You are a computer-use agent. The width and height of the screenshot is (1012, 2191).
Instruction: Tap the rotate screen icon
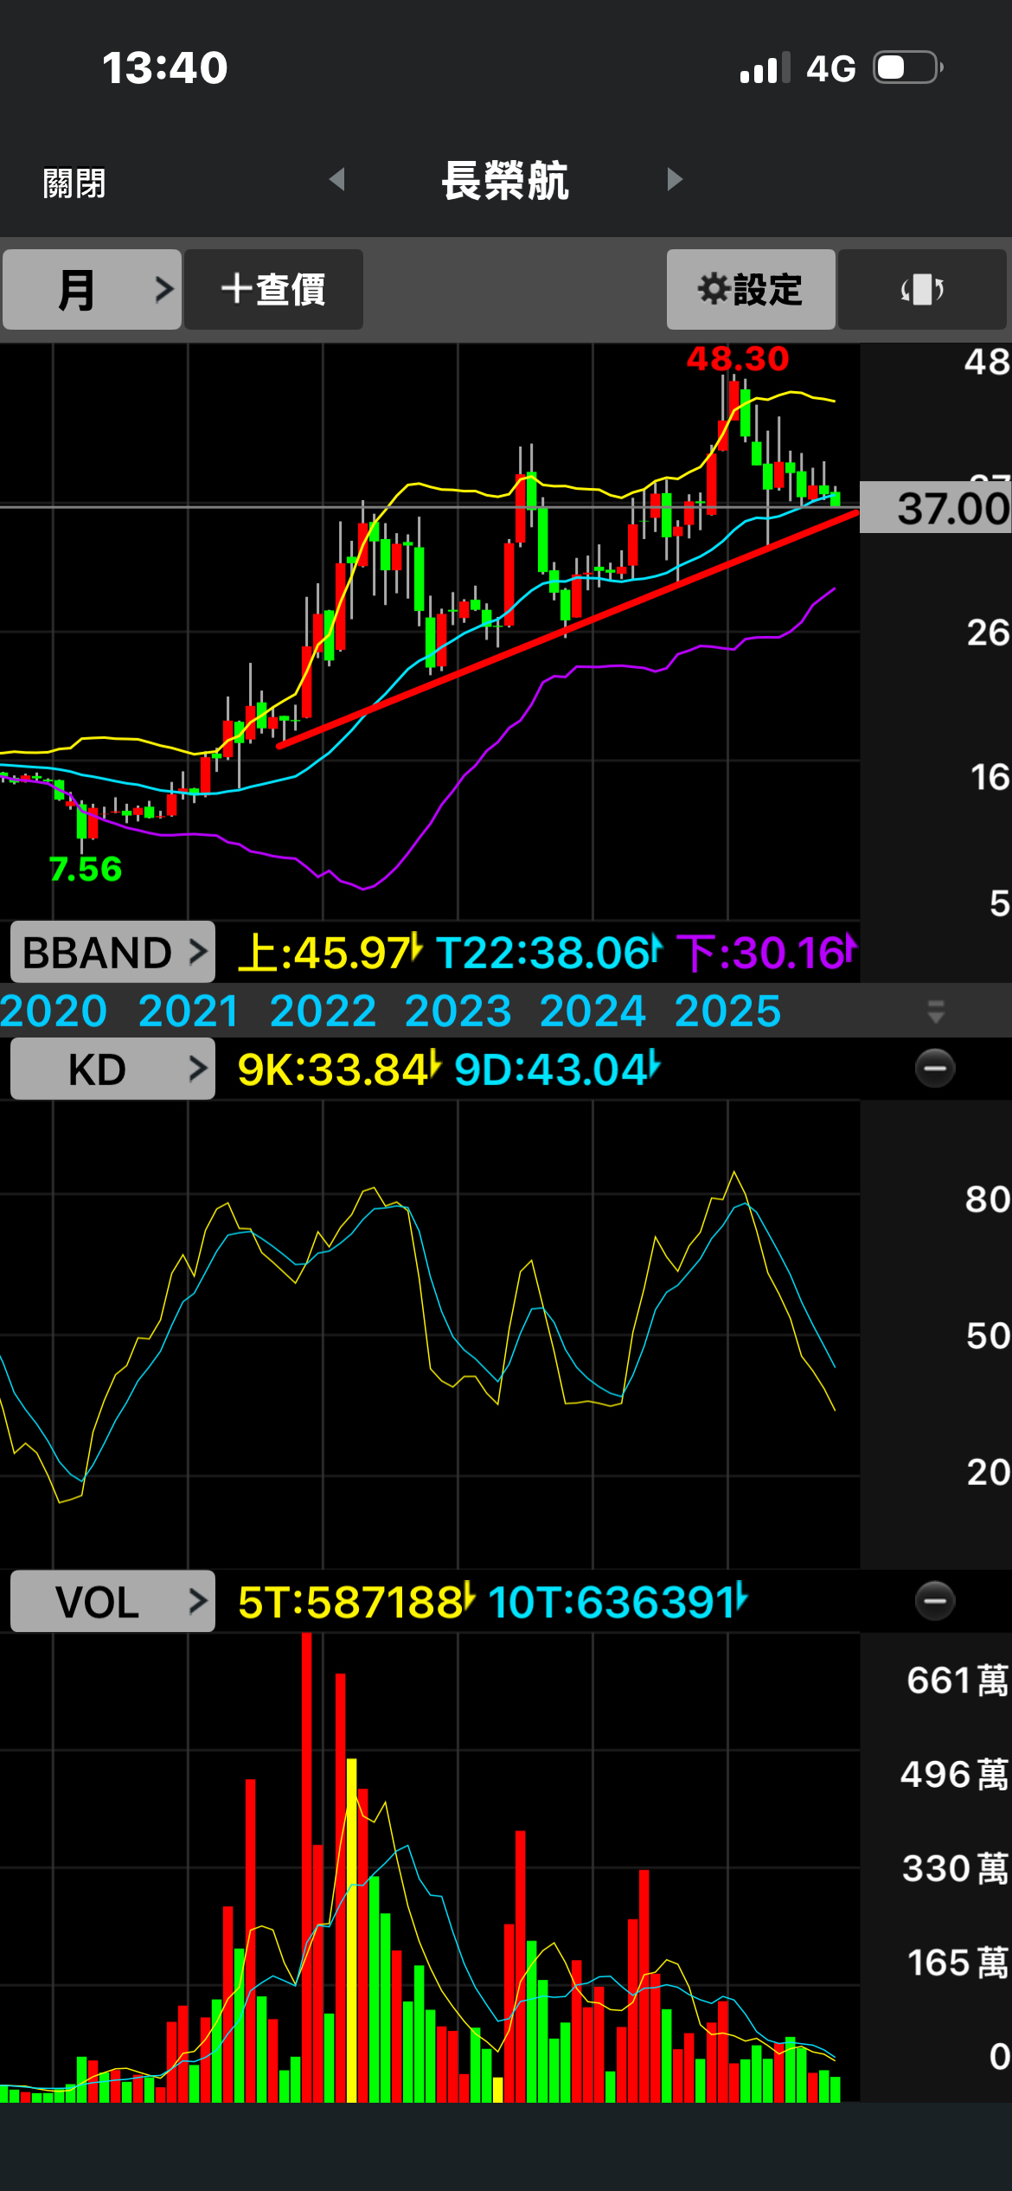pos(922,289)
